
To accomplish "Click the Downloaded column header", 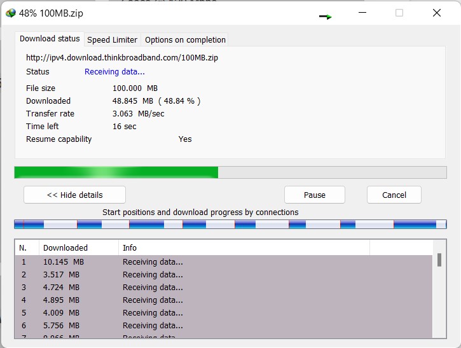I will click(79, 247).
